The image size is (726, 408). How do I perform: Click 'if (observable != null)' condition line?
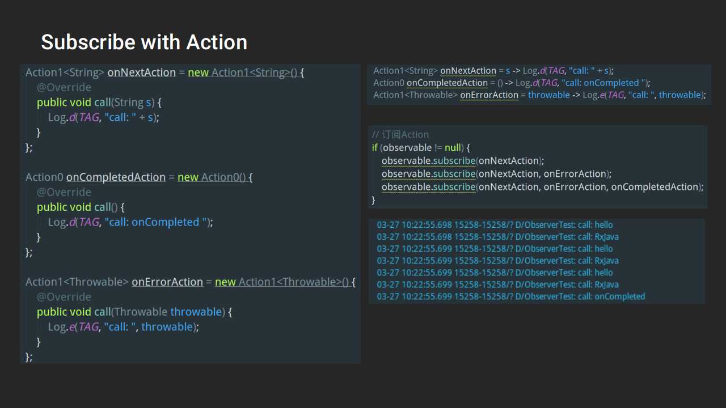click(x=421, y=147)
